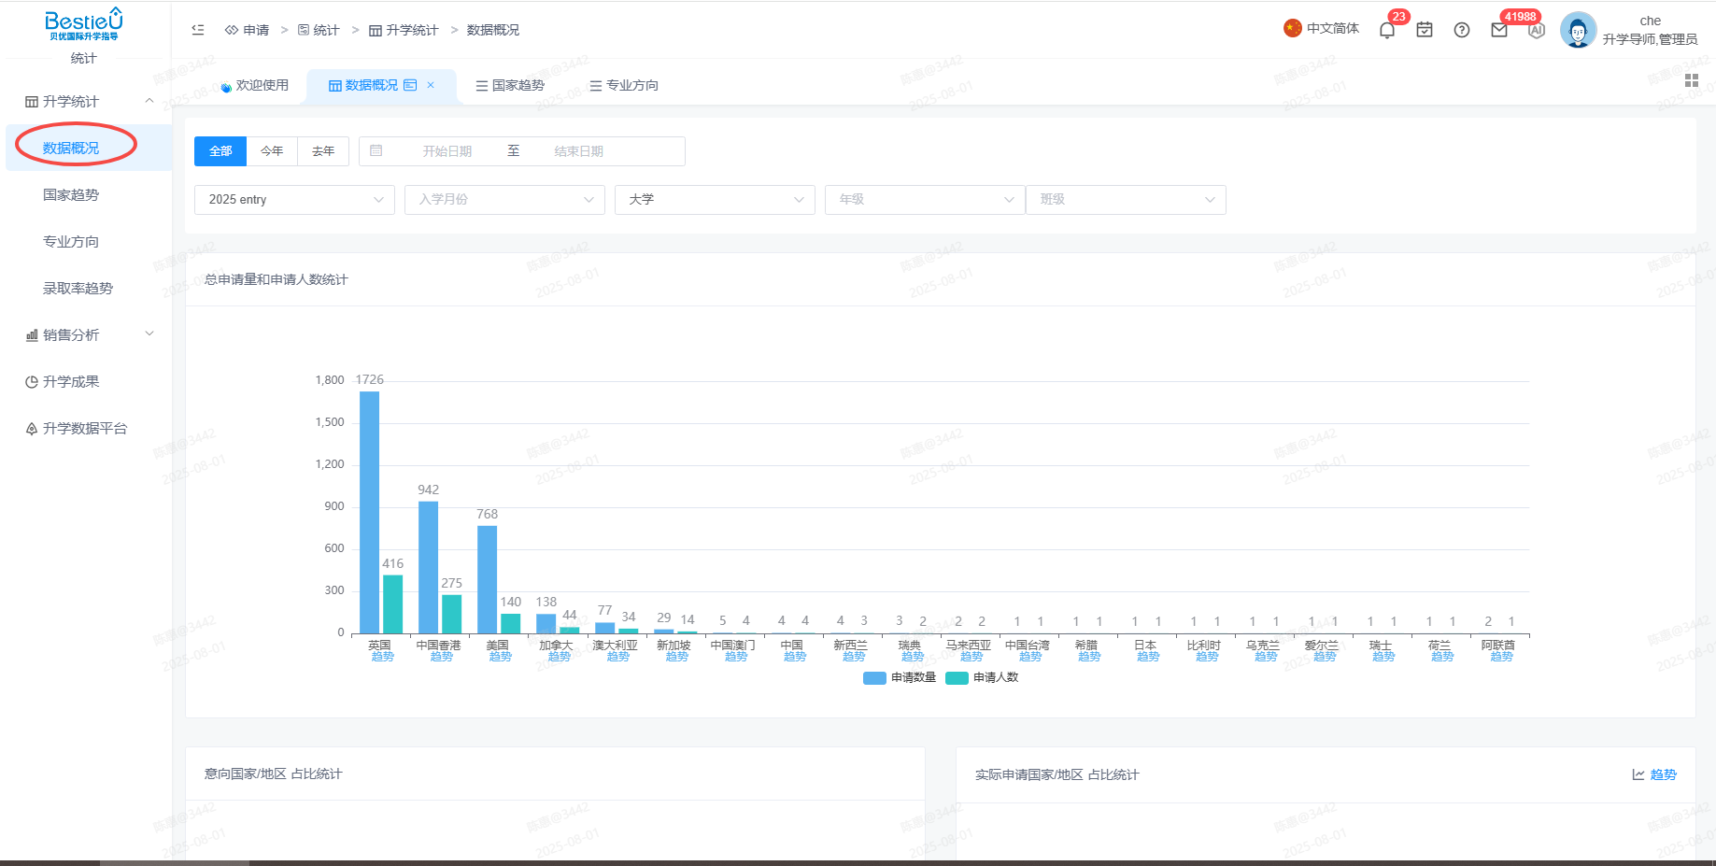Image resolution: width=1716 pixels, height=866 pixels.
Task: Select the 去年 time filter
Action: point(323,151)
